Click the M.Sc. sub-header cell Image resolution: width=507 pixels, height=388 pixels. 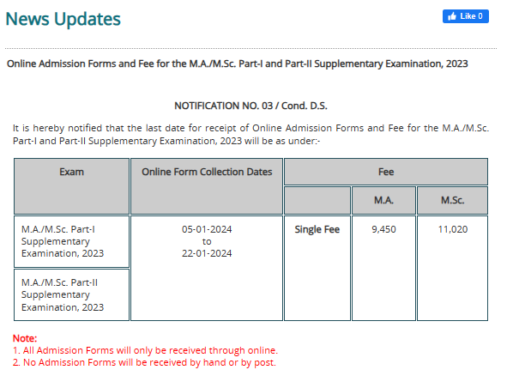[x=453, y=200]
